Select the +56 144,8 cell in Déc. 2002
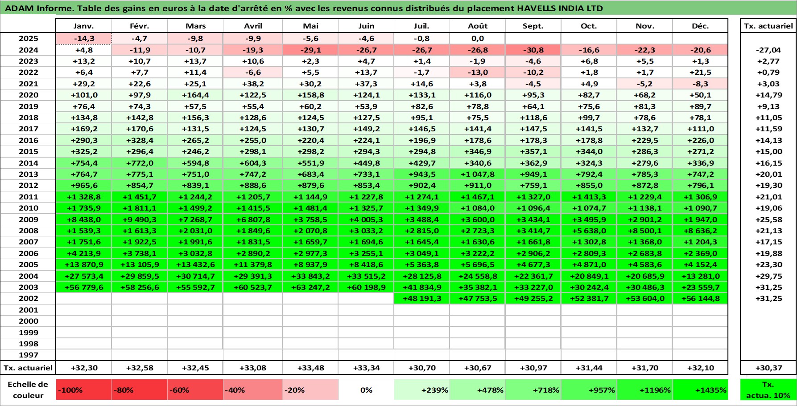The width and height of the screenshot is (797, 406). point(700,298)
